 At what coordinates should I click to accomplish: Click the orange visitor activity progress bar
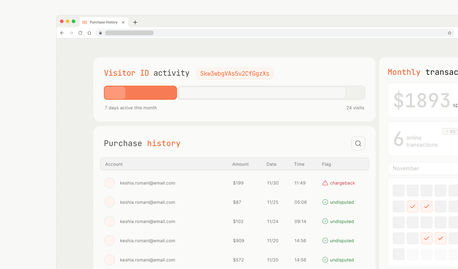pos(140,93)
